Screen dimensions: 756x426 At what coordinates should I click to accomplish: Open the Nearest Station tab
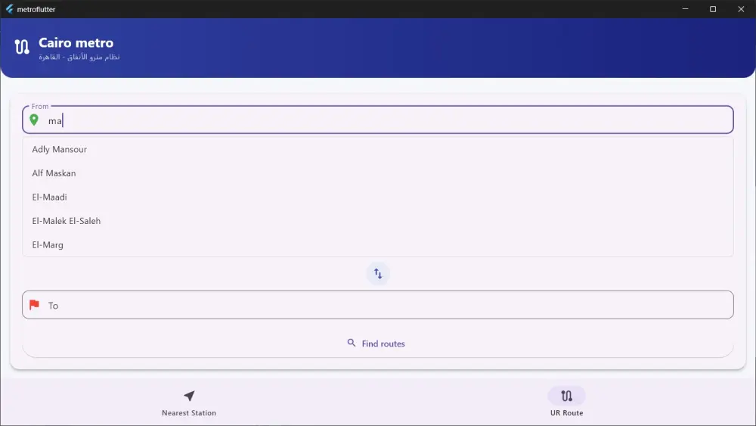pyautogui.click(x=189, y=403)
